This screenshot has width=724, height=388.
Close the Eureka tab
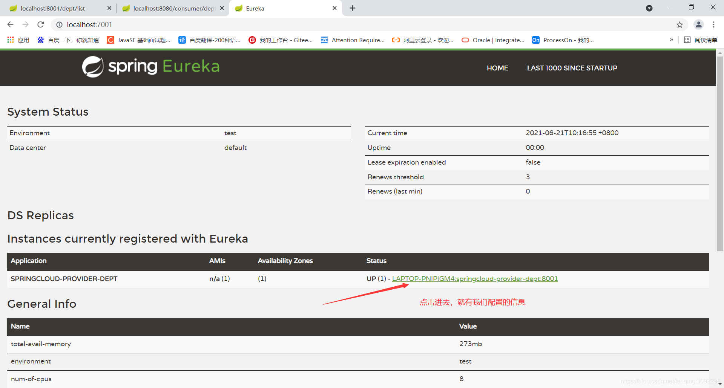tap(334, 8)
